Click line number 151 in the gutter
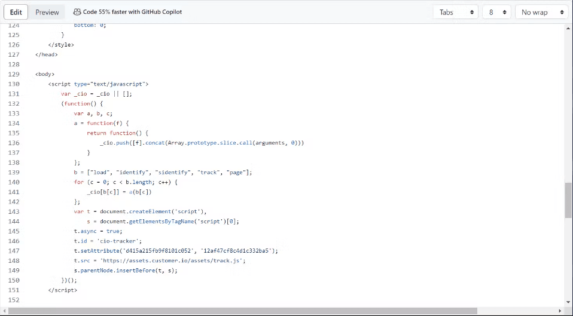The width and height of the screenshot is (573, 316). point(14,290)
